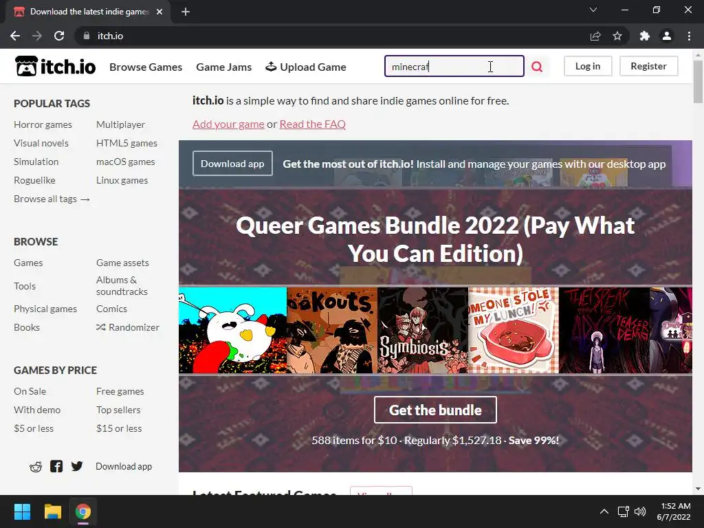
Task: Show games $15 or less
Action: pyautogui.click(x=119, y=428)
